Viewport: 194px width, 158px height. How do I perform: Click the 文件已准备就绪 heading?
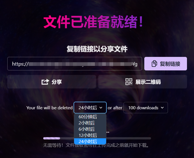click(93, 22)
